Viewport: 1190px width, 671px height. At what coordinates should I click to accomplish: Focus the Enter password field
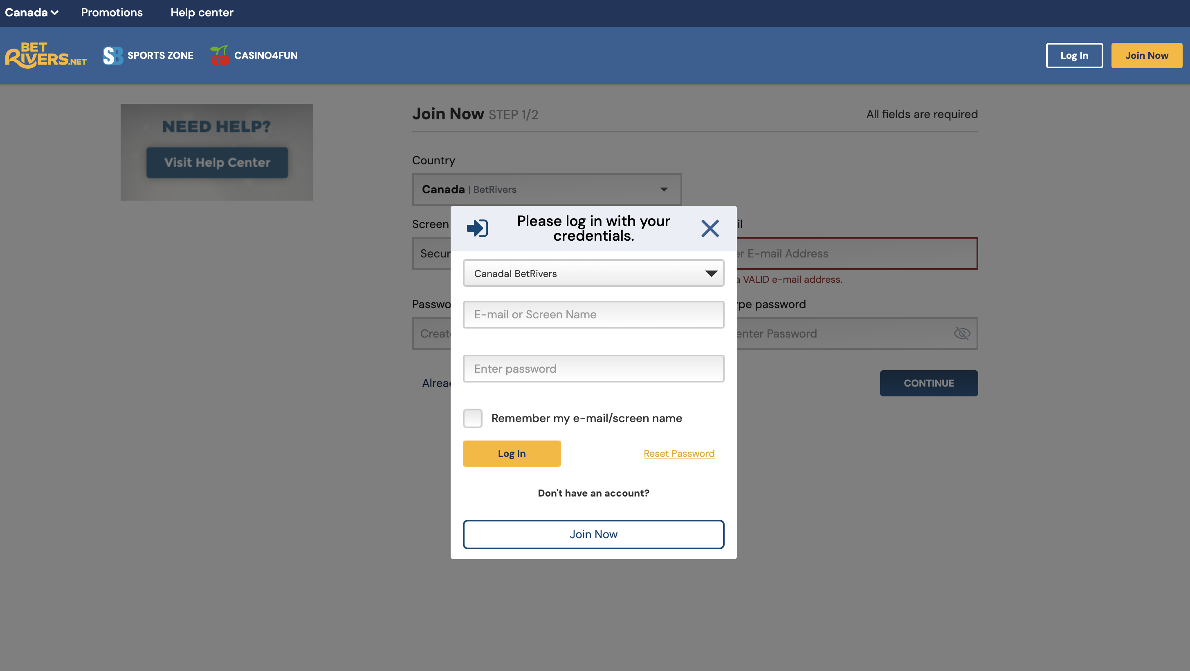point(594,368)
